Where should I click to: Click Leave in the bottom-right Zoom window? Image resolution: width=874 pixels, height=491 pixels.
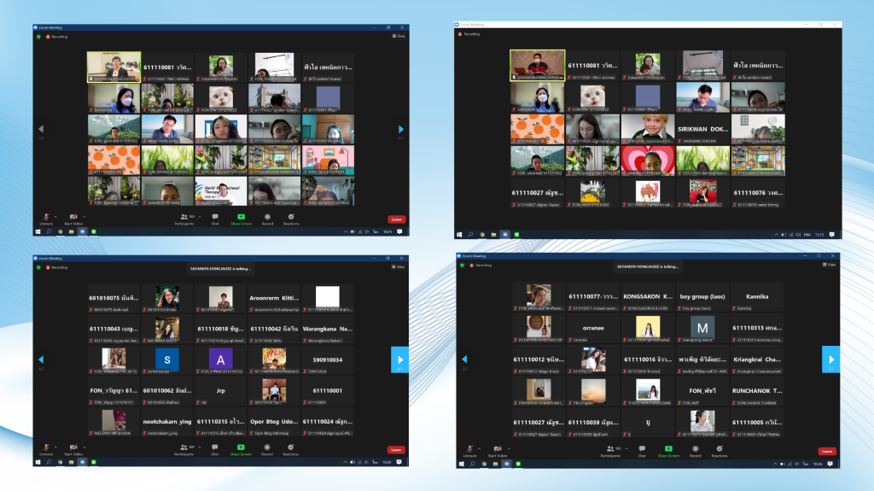(x=826, y=452)
